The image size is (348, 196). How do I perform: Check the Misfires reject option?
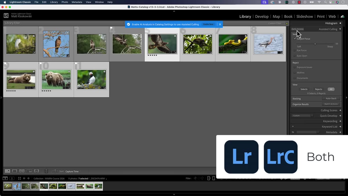pyautogui.click(x=295, y=73)
